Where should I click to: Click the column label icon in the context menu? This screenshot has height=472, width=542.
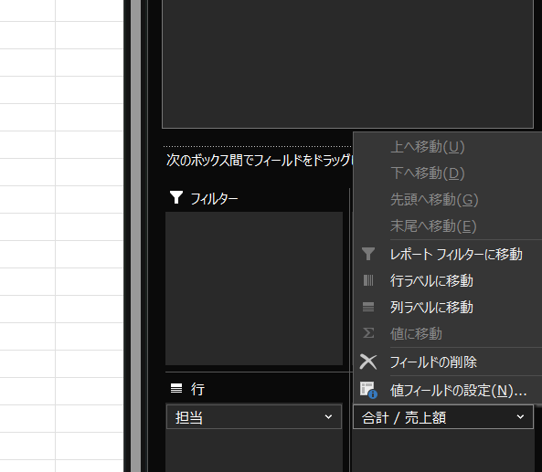(368, 307)
